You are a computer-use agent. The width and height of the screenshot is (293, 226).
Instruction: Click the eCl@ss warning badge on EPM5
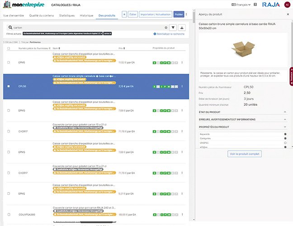pyautogui.click(x=70, y=57)
